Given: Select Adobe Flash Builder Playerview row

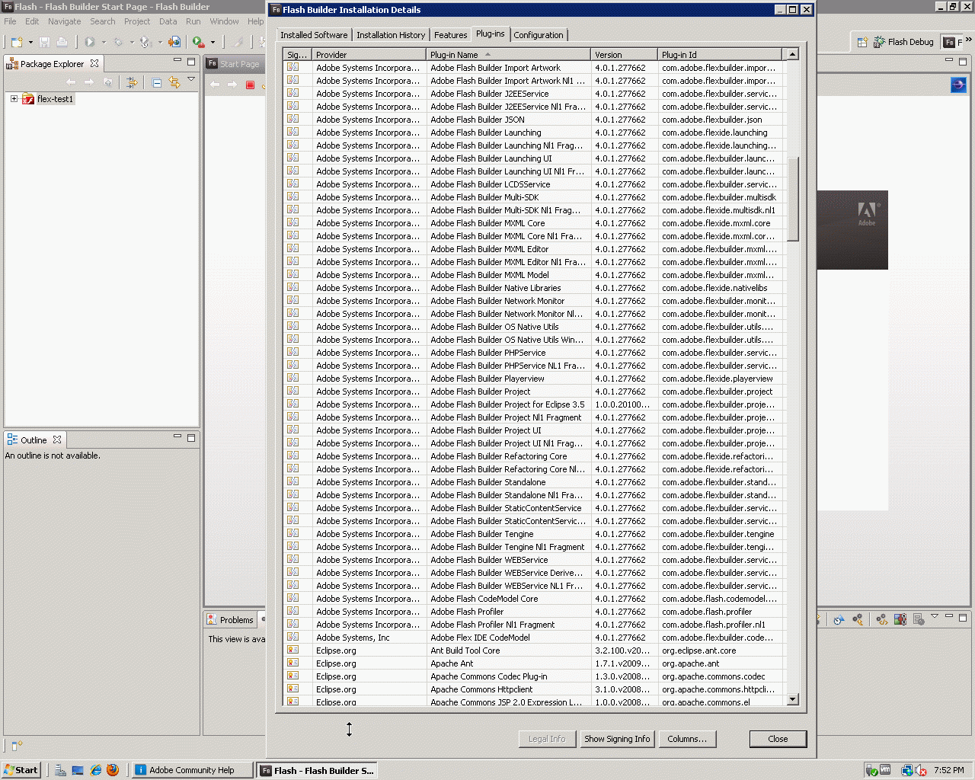Looking at the screenshot, I should tap(534, 379).
